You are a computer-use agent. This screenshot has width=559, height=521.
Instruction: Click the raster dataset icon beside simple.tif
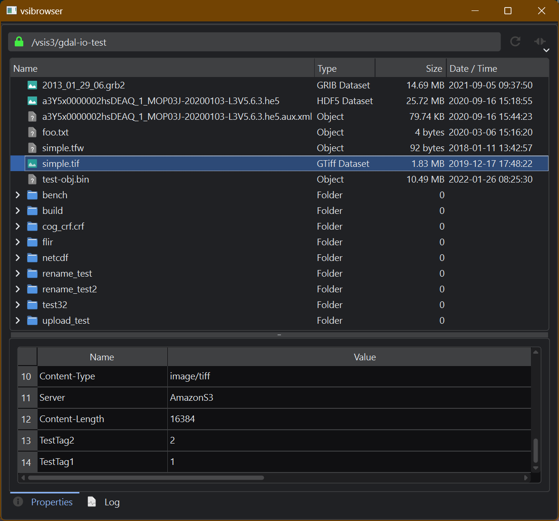[32, 163]
